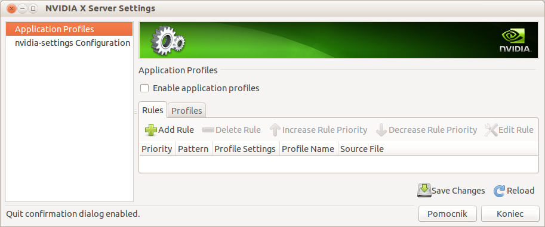Viewport: 545px width, 227px height.
Task: Click the Increase Rule Priority up arrow
Action: click(275, 130)
